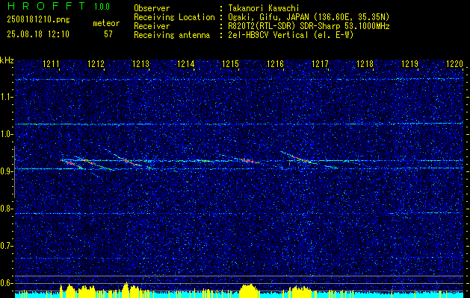This screenshot has height=298, width=470.
Task: Click the Receiving antenna label
Action: coord(172,35)
